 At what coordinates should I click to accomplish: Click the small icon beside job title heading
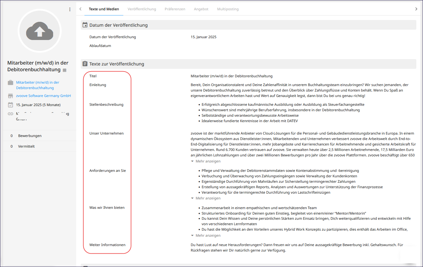coord(64,70)
